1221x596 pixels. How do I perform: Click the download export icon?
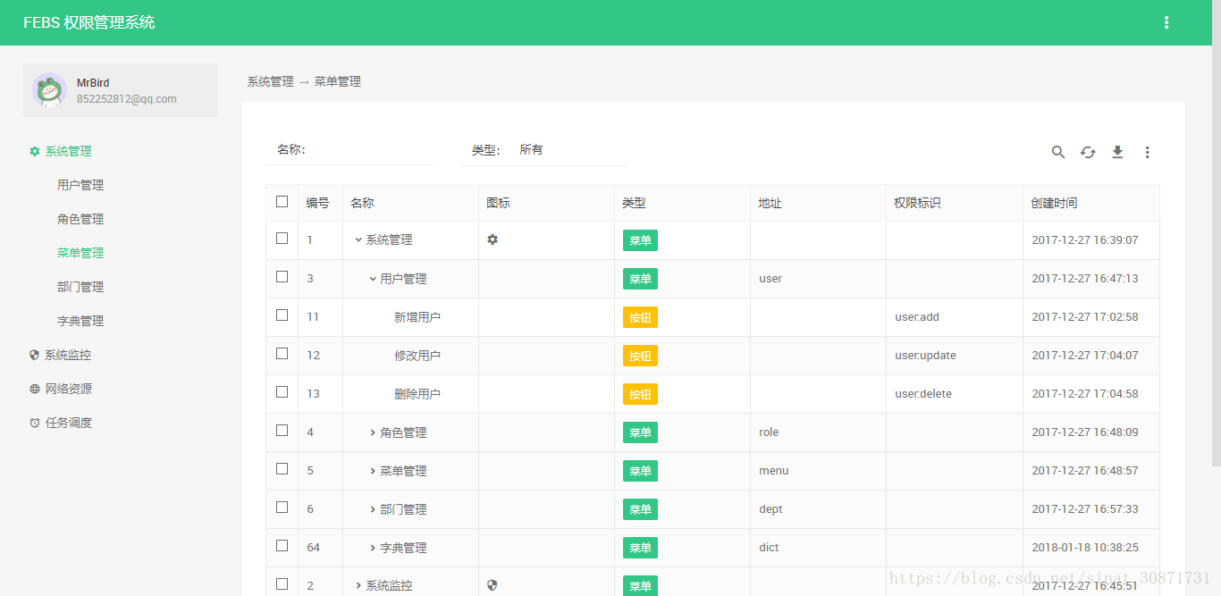click(x=1117, y=152)
